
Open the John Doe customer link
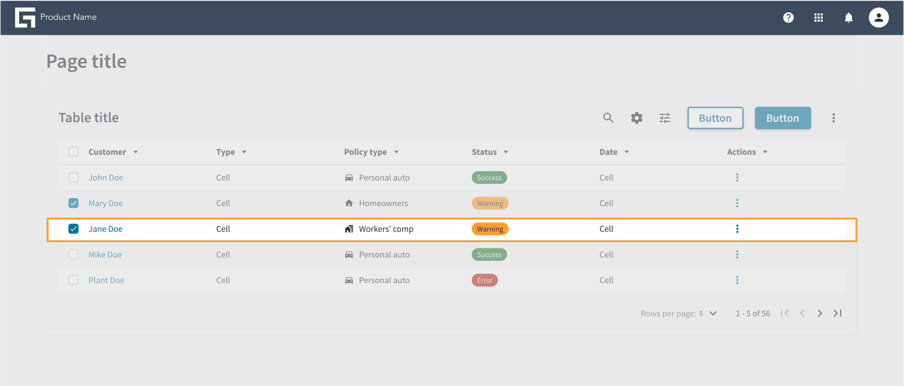coord(106,178)
